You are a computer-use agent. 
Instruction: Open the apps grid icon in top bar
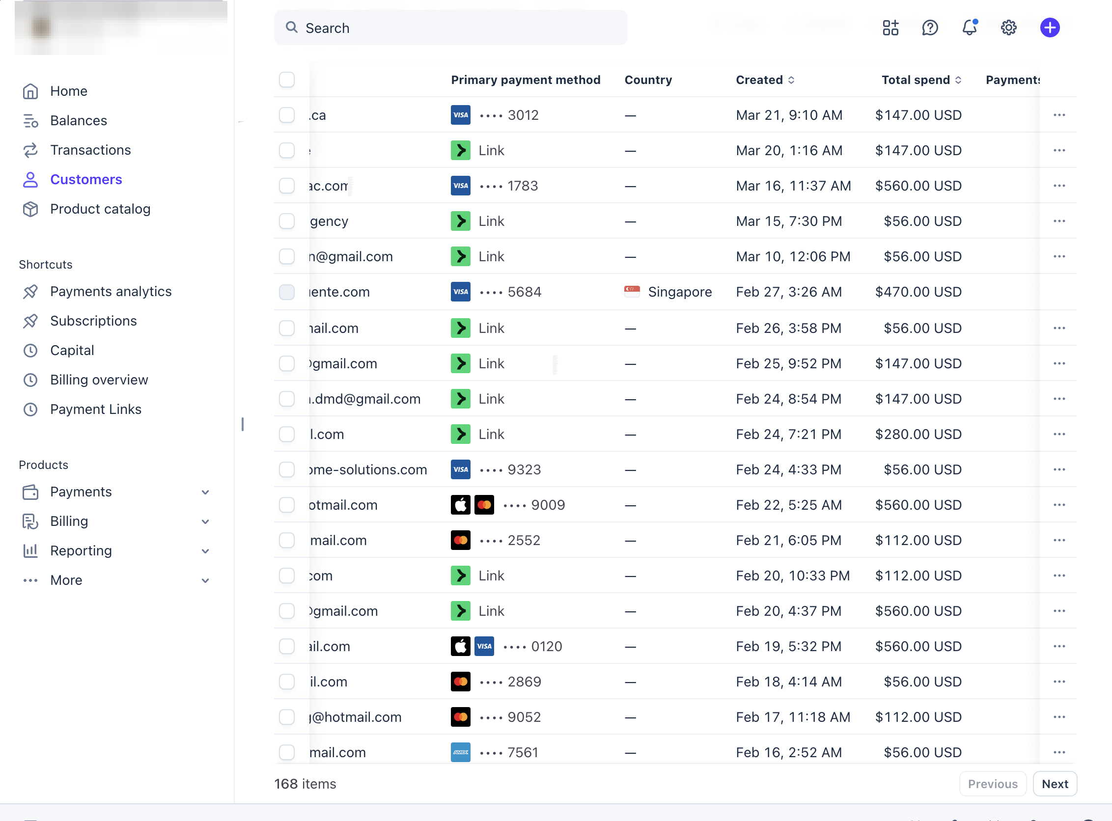[x=890, y=28]
